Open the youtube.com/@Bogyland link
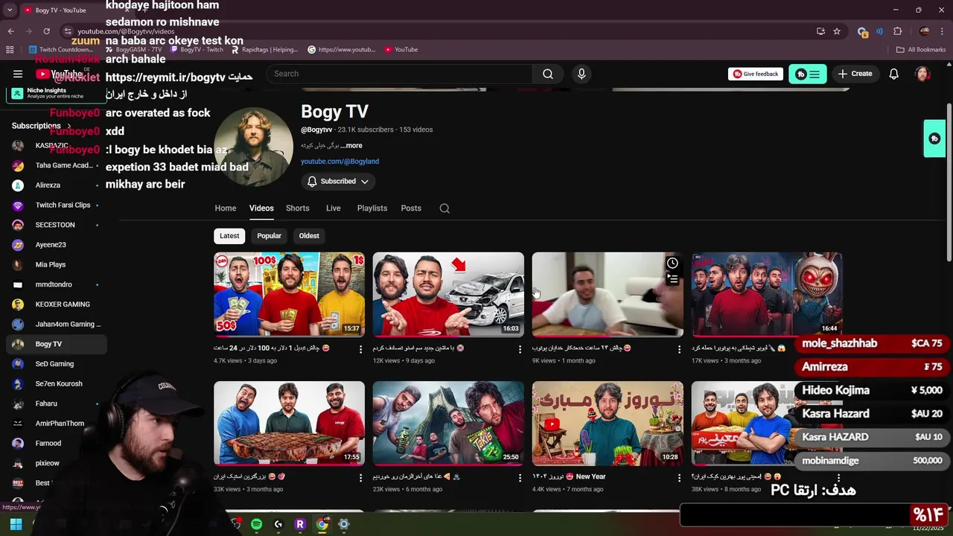The image size is (953, 536). coord(340,162)
